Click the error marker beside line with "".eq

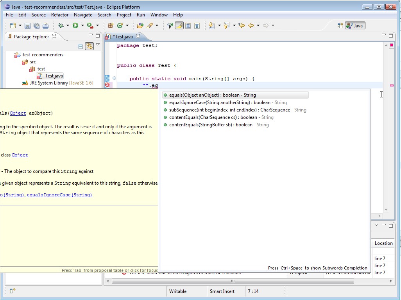point(107,85)
